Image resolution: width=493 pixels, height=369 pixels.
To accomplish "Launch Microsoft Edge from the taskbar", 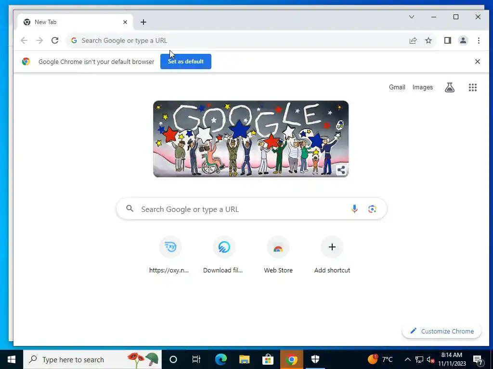I will pos(221,359).
